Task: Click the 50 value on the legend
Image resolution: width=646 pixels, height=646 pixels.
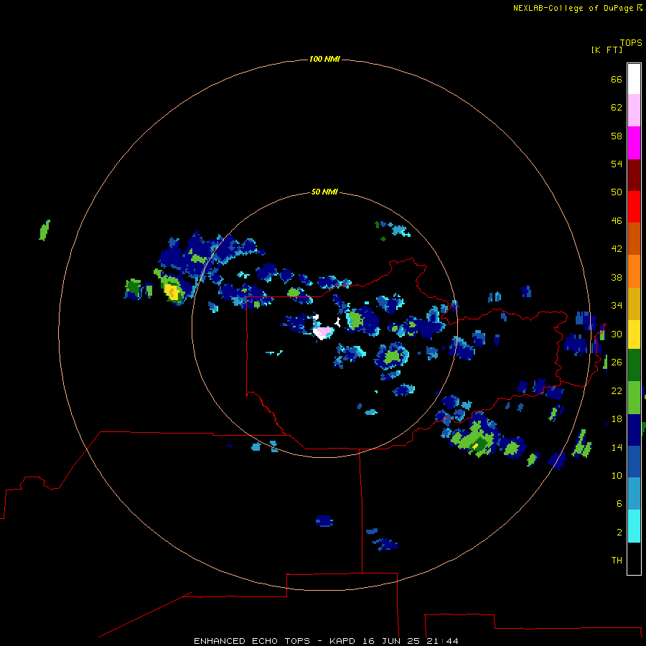Action: pyautogui.click(x=617, y=192)
